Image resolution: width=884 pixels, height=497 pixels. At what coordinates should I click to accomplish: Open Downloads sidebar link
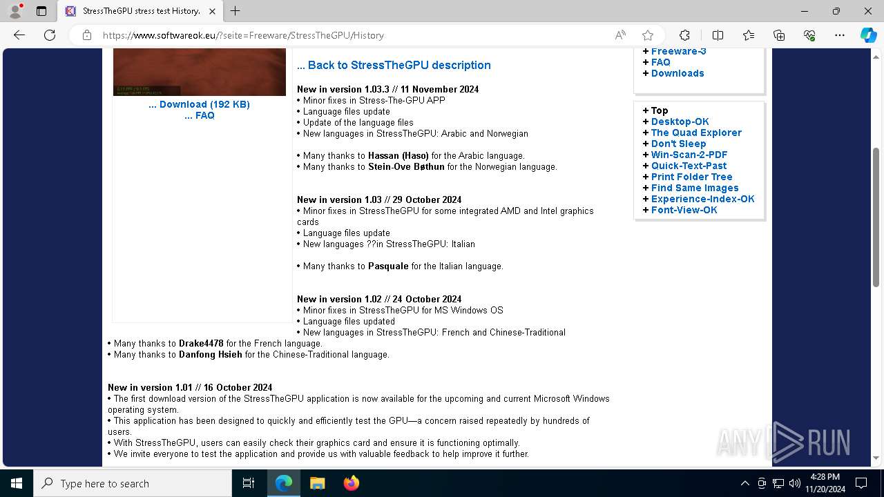click(x=678, y=73)
